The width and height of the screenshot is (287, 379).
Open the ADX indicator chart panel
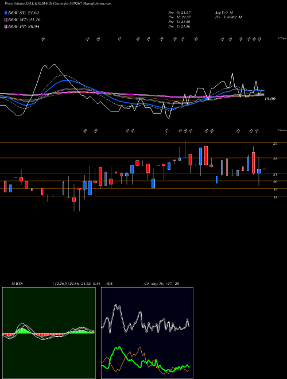click(x=147, y=333)
